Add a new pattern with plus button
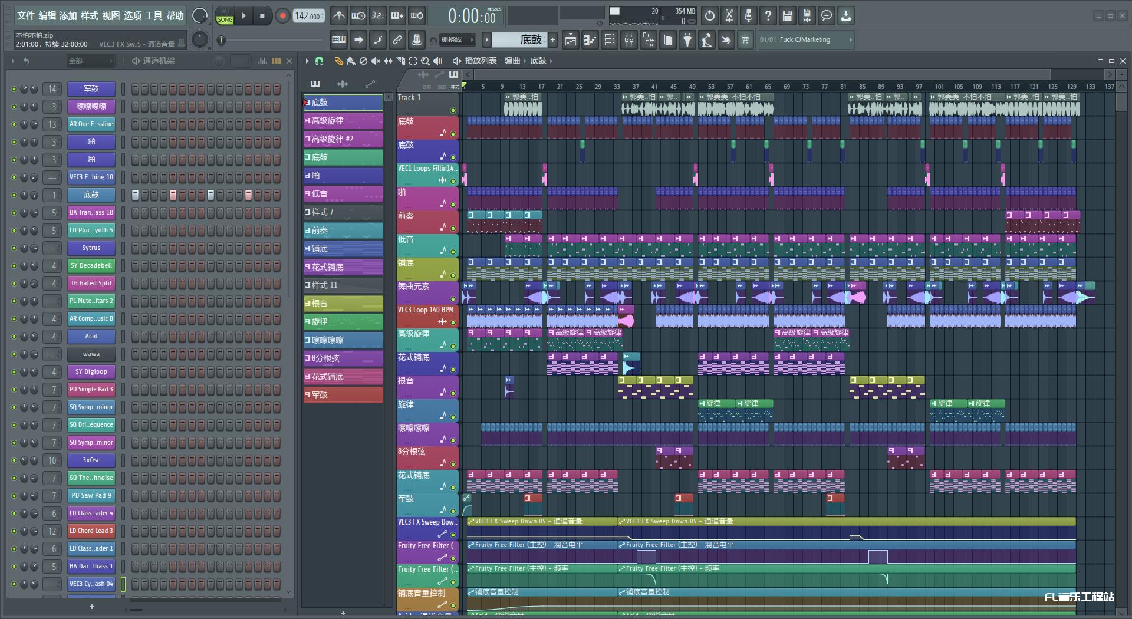1132x619 pixels. [552, 39]
